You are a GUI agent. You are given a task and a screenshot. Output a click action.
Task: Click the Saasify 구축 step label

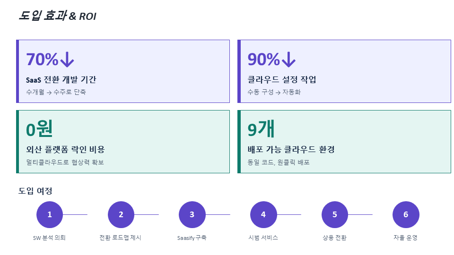click(192, 238)
